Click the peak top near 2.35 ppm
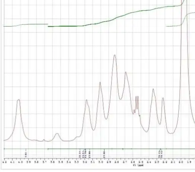195x172 pixels. point(153,89)
